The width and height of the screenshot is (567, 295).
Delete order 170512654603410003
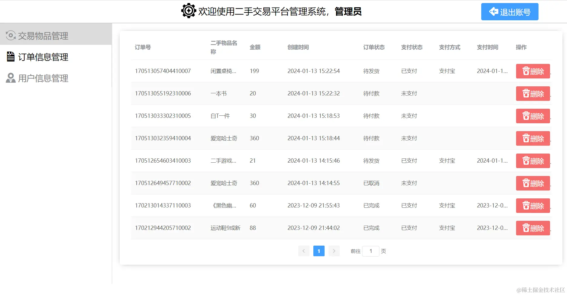click(533, 161)
